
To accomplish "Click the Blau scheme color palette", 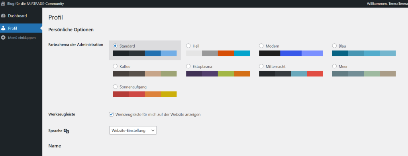I will coord(364,53).
